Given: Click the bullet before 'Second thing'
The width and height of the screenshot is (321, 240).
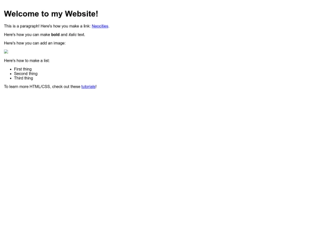Looking at the screenshot, I should (x=11, y=74).
